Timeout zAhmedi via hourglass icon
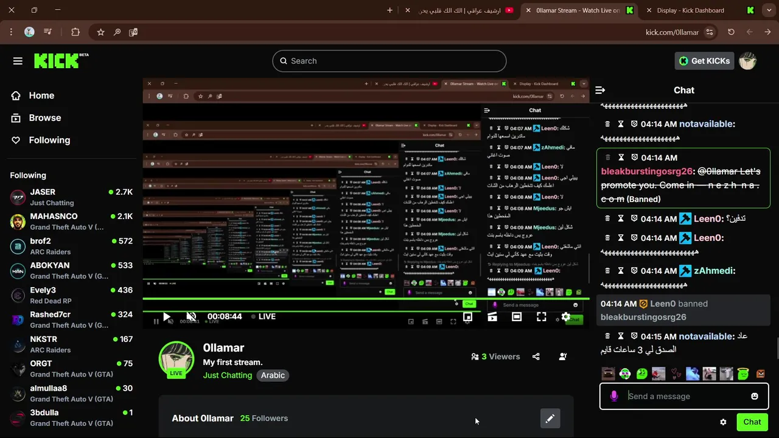Viewport: 779px width, 438px height. [621, 270]
